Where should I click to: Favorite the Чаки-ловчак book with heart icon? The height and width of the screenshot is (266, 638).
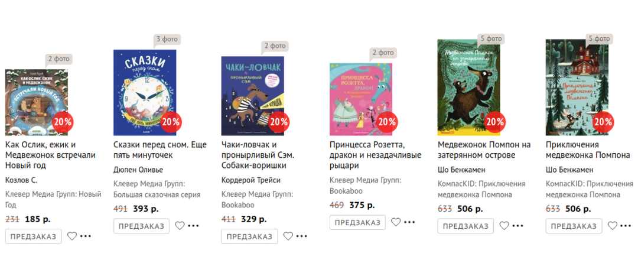click(288, 236)
